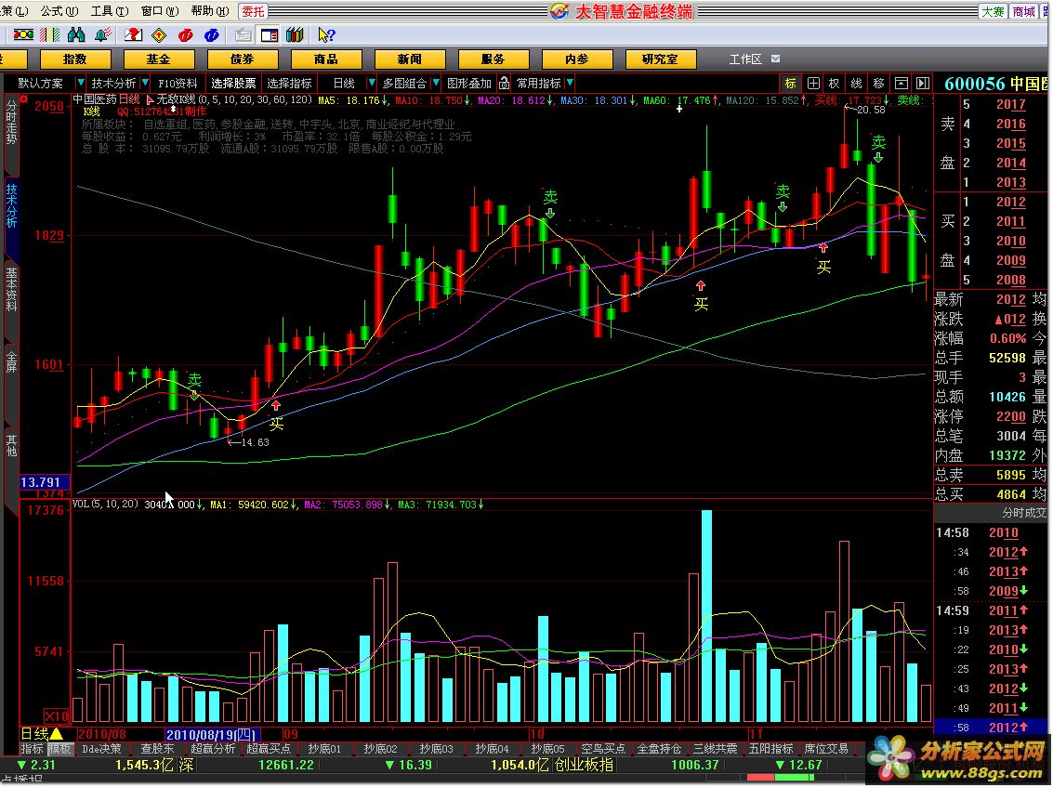Activate the context help cursor icon
This screenshot has height=787, width=1053.
click(x=326, y=35)
